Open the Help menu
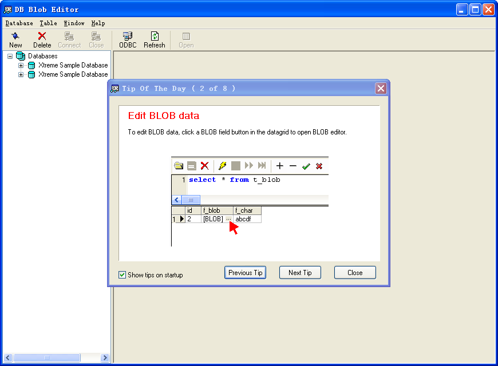 coord(98,23)
